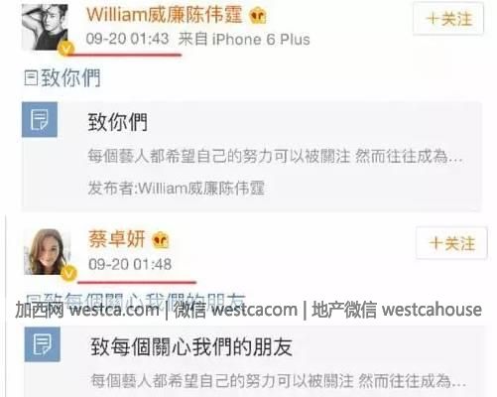The image size is (497, 397).
Task: Open the article icon for 致每個關心我們的朋友 card
Action: point(43,344)
